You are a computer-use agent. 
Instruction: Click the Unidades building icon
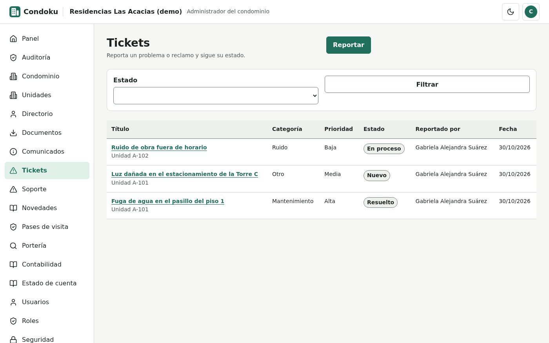[x=13, y=95]
